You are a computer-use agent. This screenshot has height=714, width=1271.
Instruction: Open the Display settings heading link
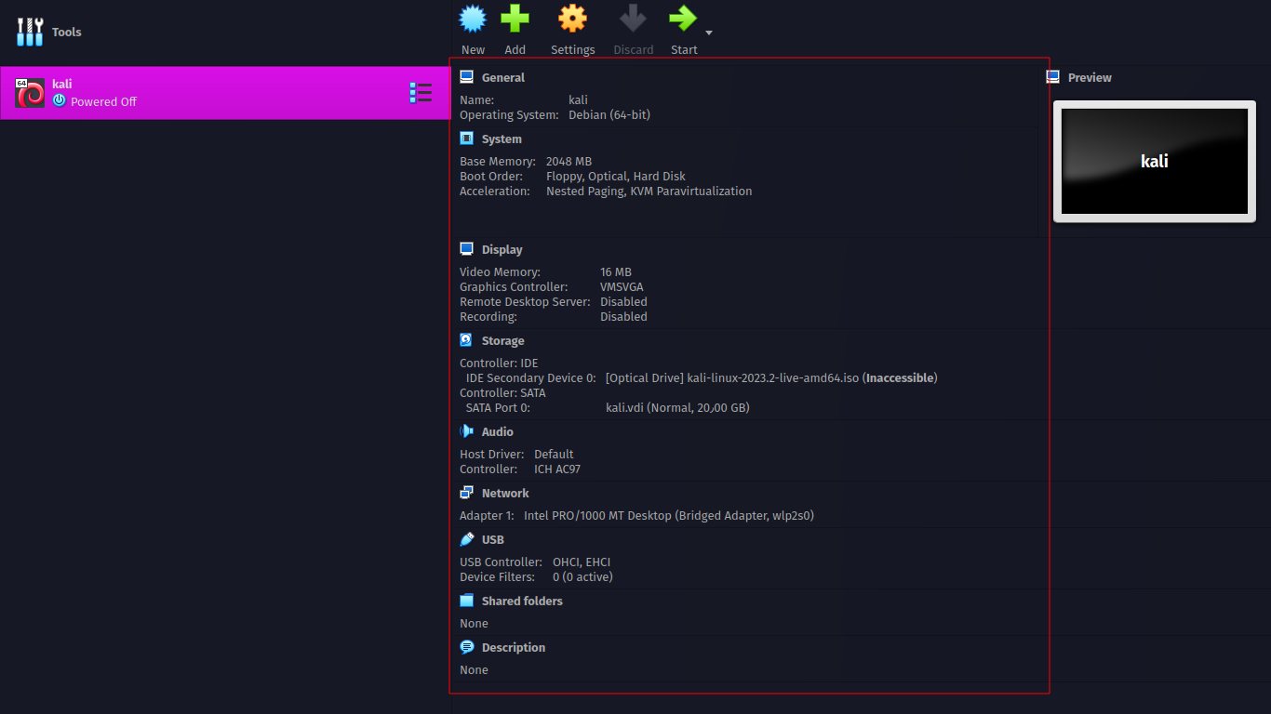[x=502, y=250]
